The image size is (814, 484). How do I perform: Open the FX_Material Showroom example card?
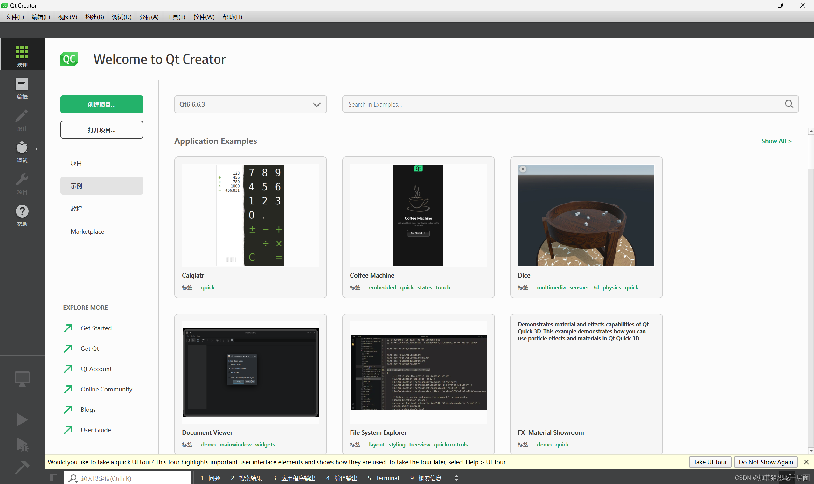(x=586, y=384)
